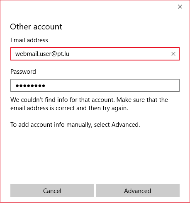The image size is (190, 203).
Task: Click the Advanced button
Action: (138, 191)
